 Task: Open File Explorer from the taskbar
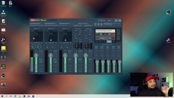click(20, 96)
